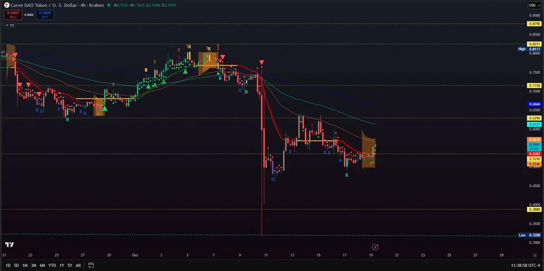The height and width of the screenshot is (271, 544).
Task: Select the All date range
Action: 78,266
